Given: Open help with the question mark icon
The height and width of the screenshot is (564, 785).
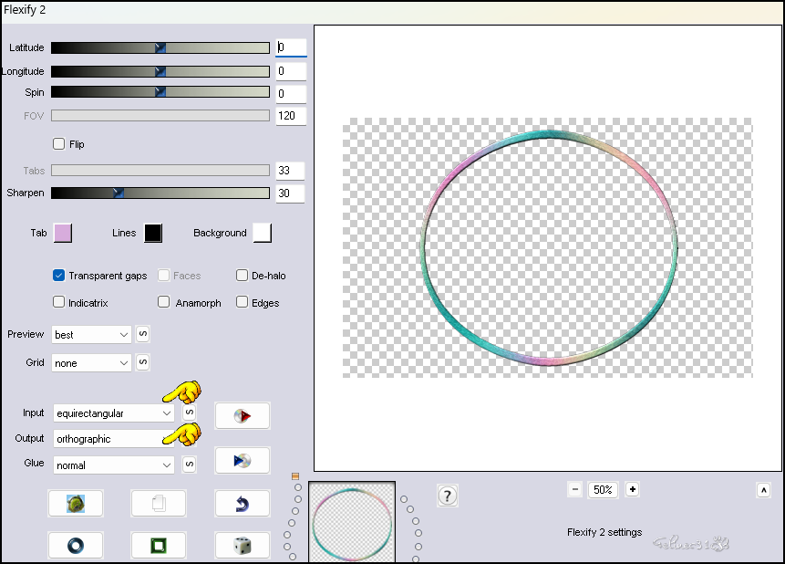Looking at the screenshot, I should tap(447, 496).
